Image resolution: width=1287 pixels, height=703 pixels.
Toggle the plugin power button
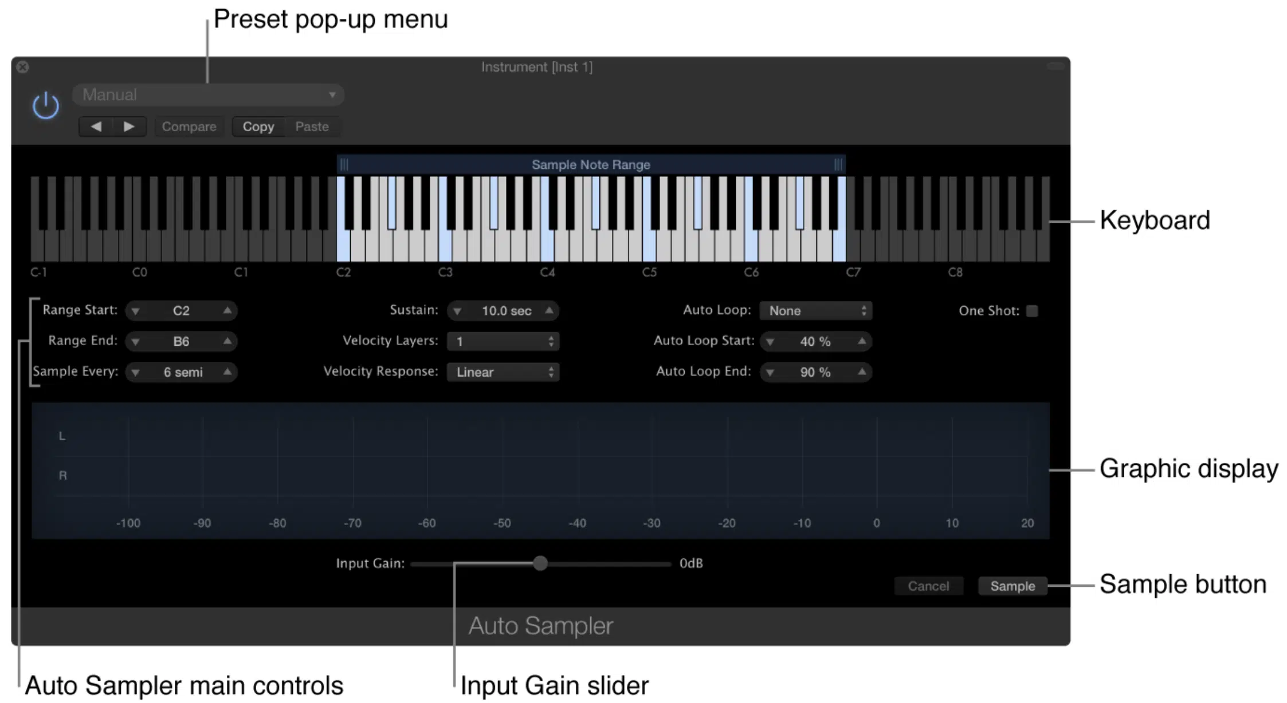46,106
